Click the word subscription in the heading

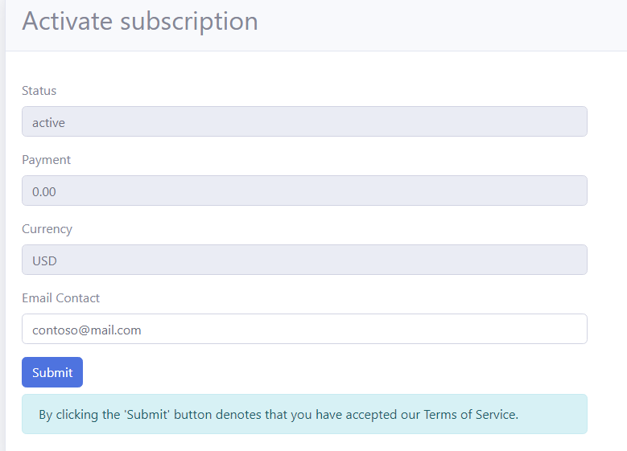click(189, 23)
